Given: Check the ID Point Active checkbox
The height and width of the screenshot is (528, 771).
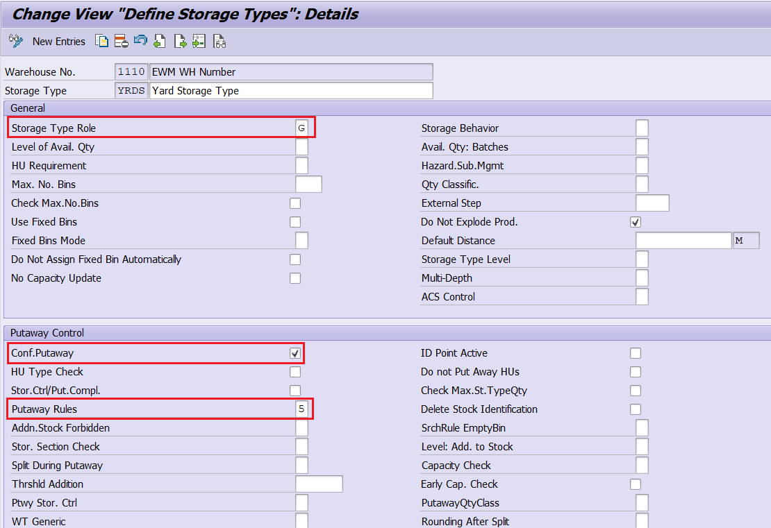Looking at the screenshot, I should (x=636, y=353).
